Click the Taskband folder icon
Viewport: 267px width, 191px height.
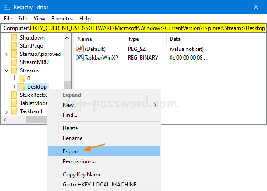[x=14, y=111]
